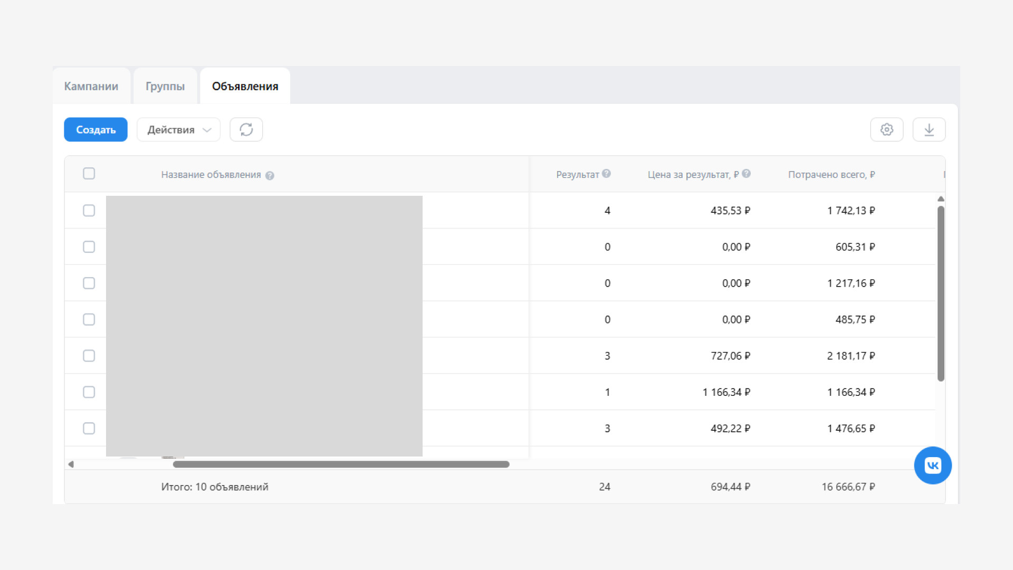The width and height of the screenshot is (1013, 570).
Task: Open the VK chat bubble icon
Action: [x=932, y=465]
